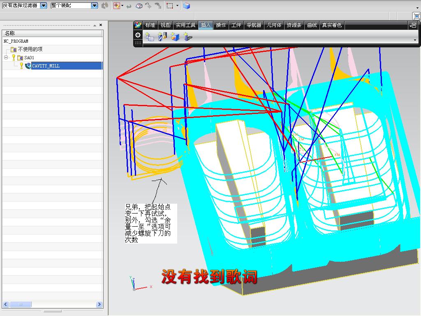The image size is (421, 316).
Task: Open the 操作 toolbar tab
Action: [221, 25]
